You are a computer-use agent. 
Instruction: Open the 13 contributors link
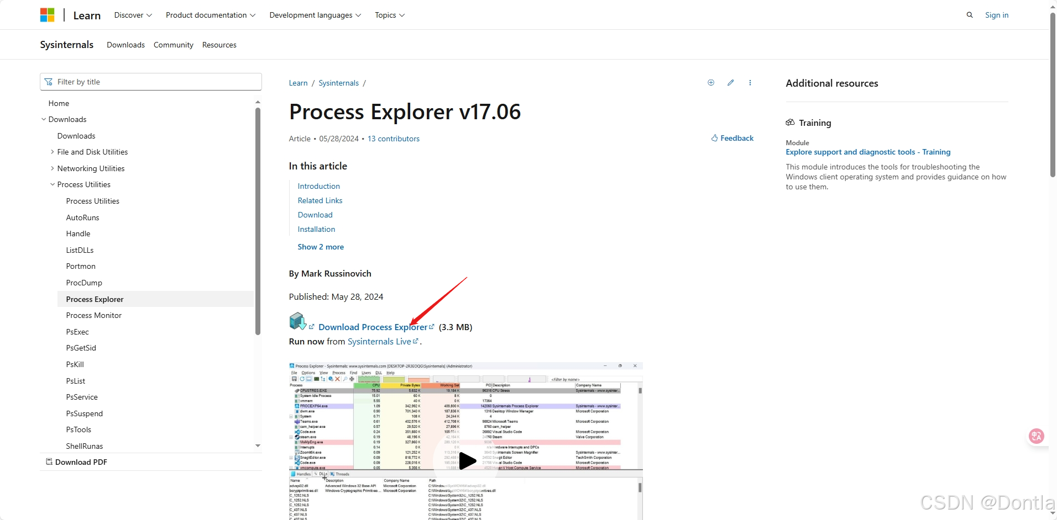(x=394, y=139)
